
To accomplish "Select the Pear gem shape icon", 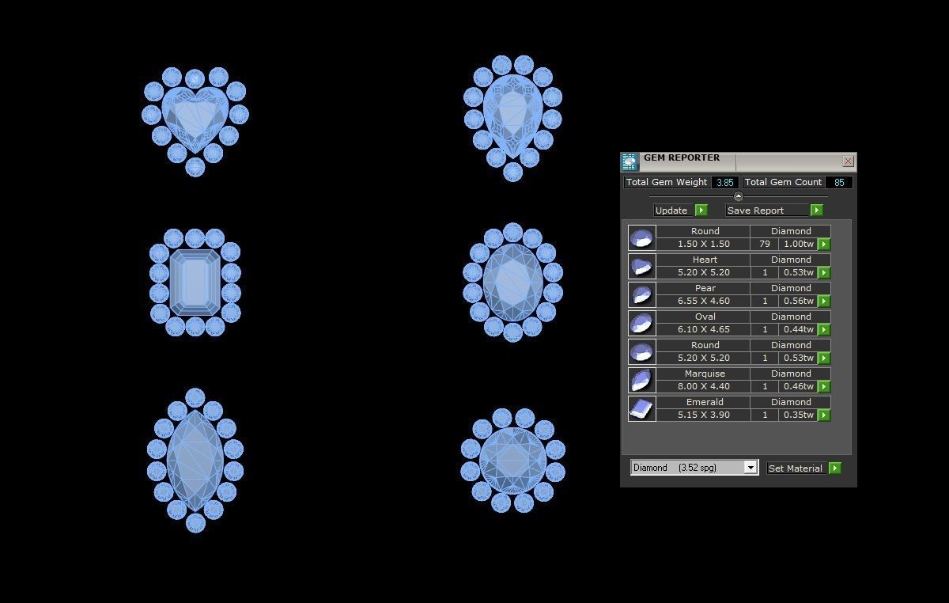I will click(x=642, y=294).
